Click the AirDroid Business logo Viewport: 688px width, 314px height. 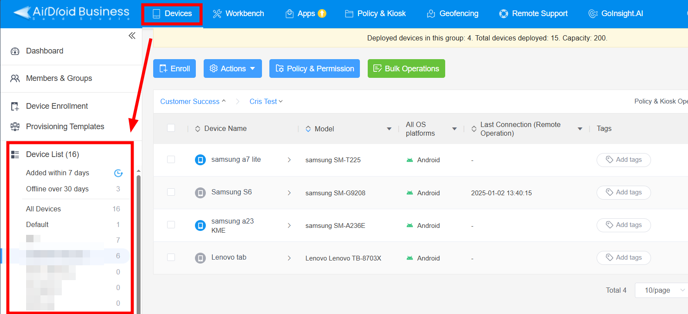coord(72,13)
